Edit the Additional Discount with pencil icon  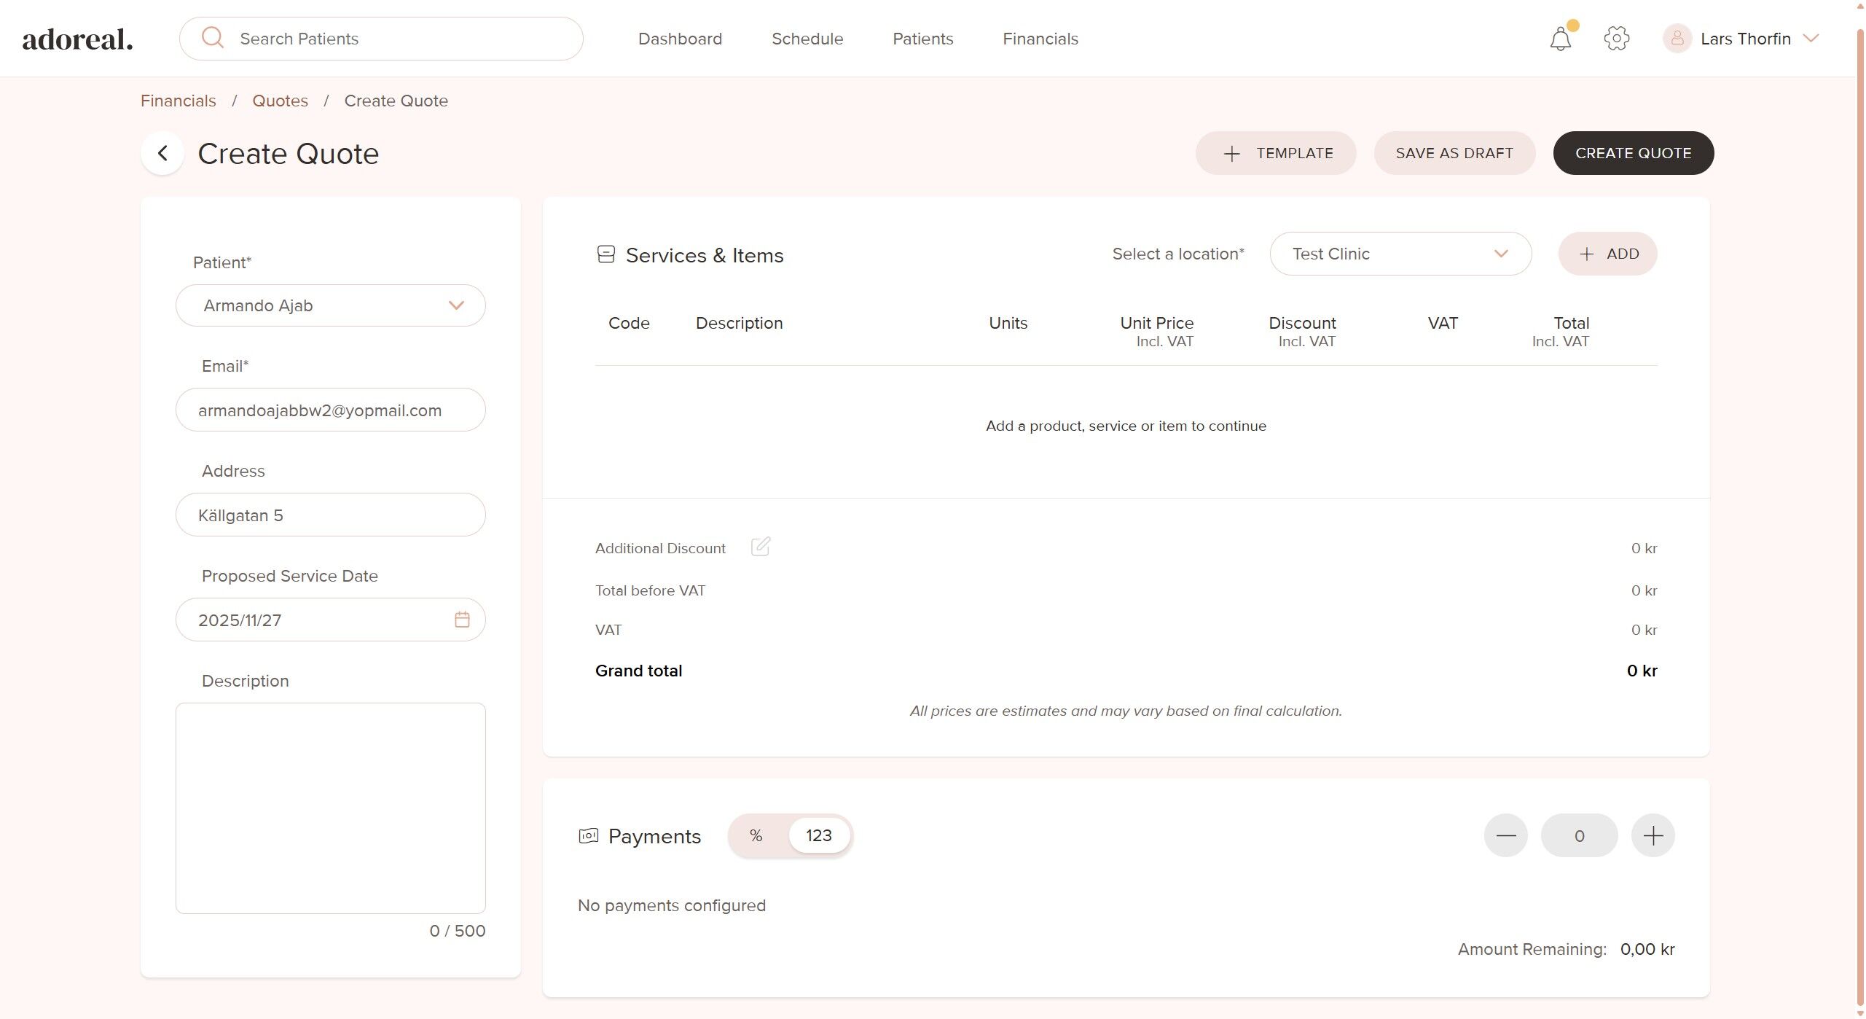[760, 547]
